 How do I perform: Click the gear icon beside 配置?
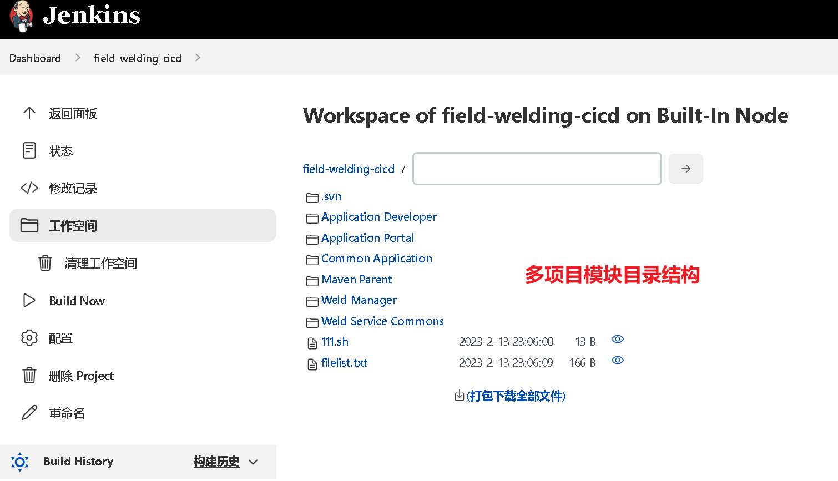(29, 337)
